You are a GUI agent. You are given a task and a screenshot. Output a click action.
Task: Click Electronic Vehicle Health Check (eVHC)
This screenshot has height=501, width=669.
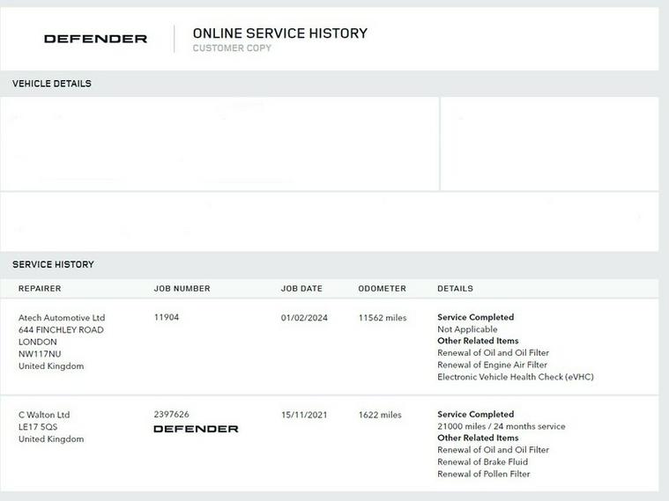click(x=516, y=377)
